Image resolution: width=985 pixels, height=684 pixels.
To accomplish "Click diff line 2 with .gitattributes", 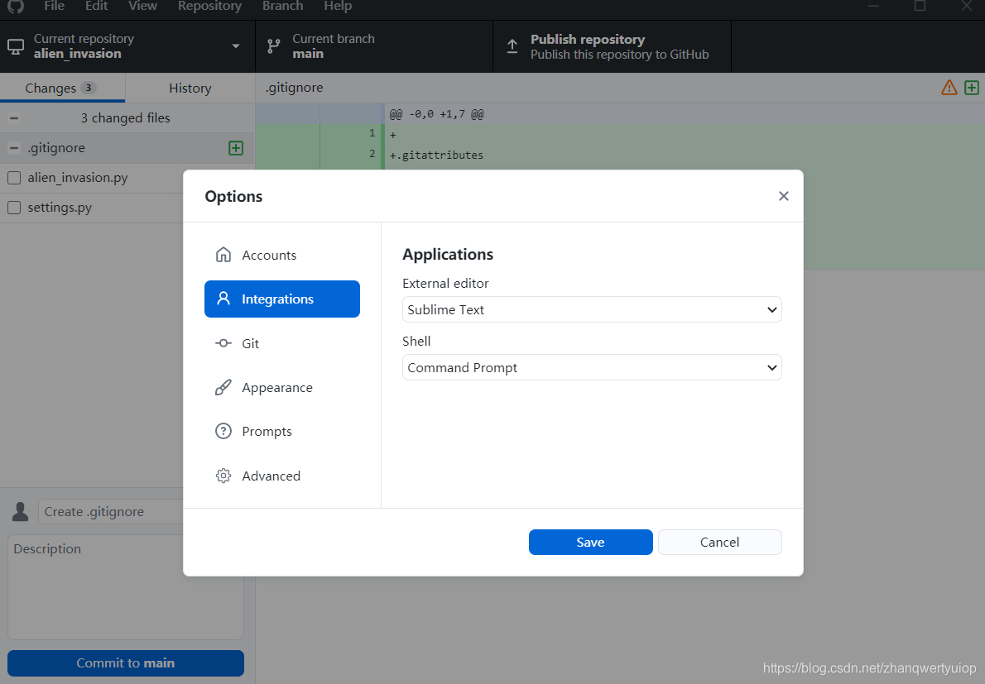I will [436, 155].
